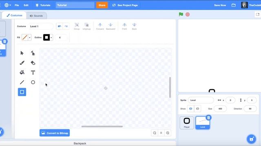Send shape to Back
Viewport: 261px width, 146px height.
134,26
